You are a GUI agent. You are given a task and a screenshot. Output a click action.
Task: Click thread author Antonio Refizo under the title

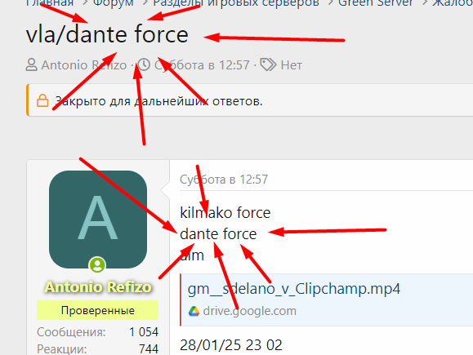coord(84,65)
